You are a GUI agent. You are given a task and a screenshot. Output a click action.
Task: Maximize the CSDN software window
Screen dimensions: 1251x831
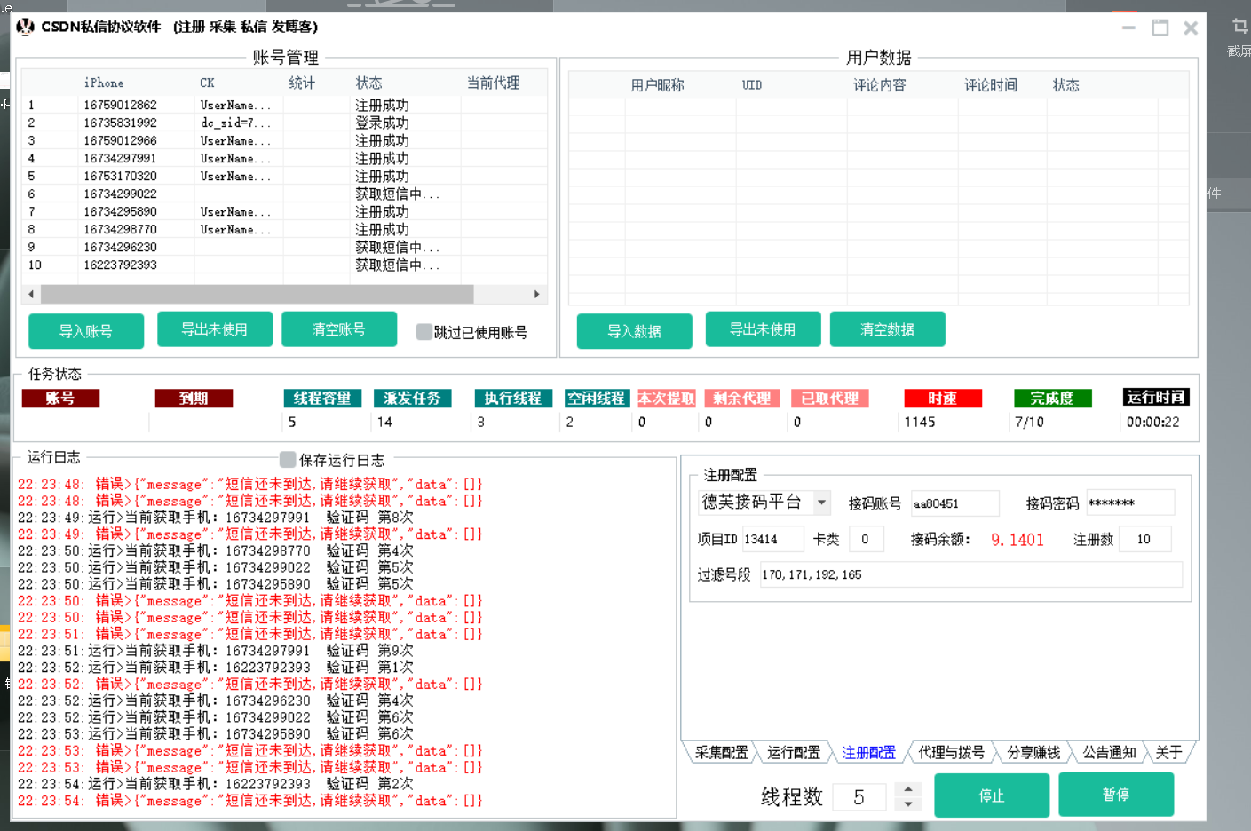click(1160, 28)
